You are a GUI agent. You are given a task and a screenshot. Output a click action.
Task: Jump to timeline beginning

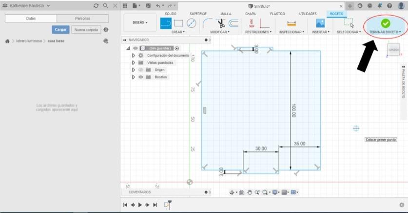pos(125,205)
